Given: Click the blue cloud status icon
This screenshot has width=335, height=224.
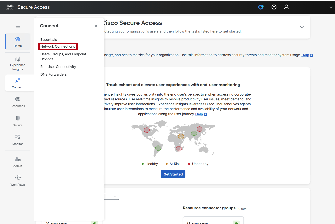Looking at the screenshot, I should [261, 7].
